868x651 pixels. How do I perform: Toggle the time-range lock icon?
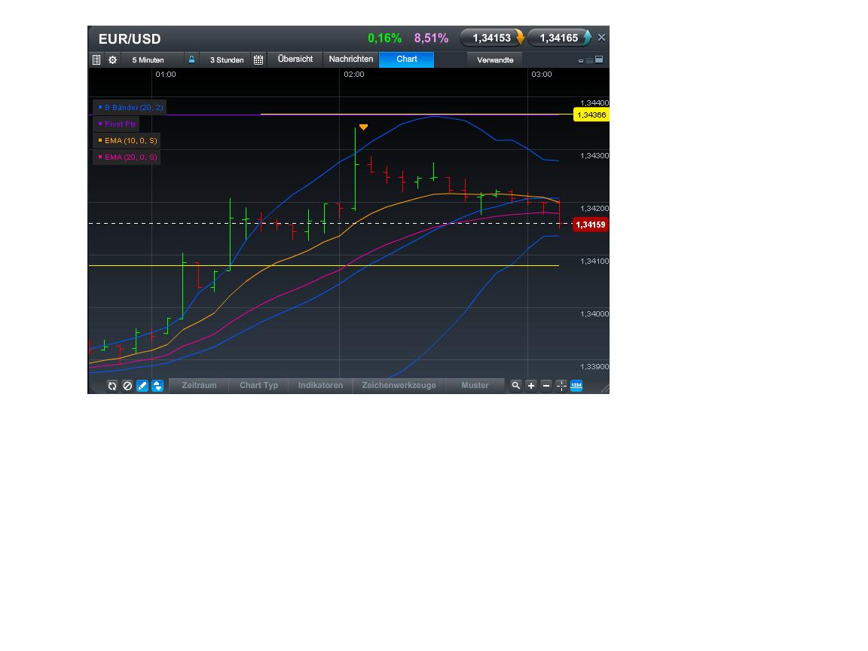point(191,60)
